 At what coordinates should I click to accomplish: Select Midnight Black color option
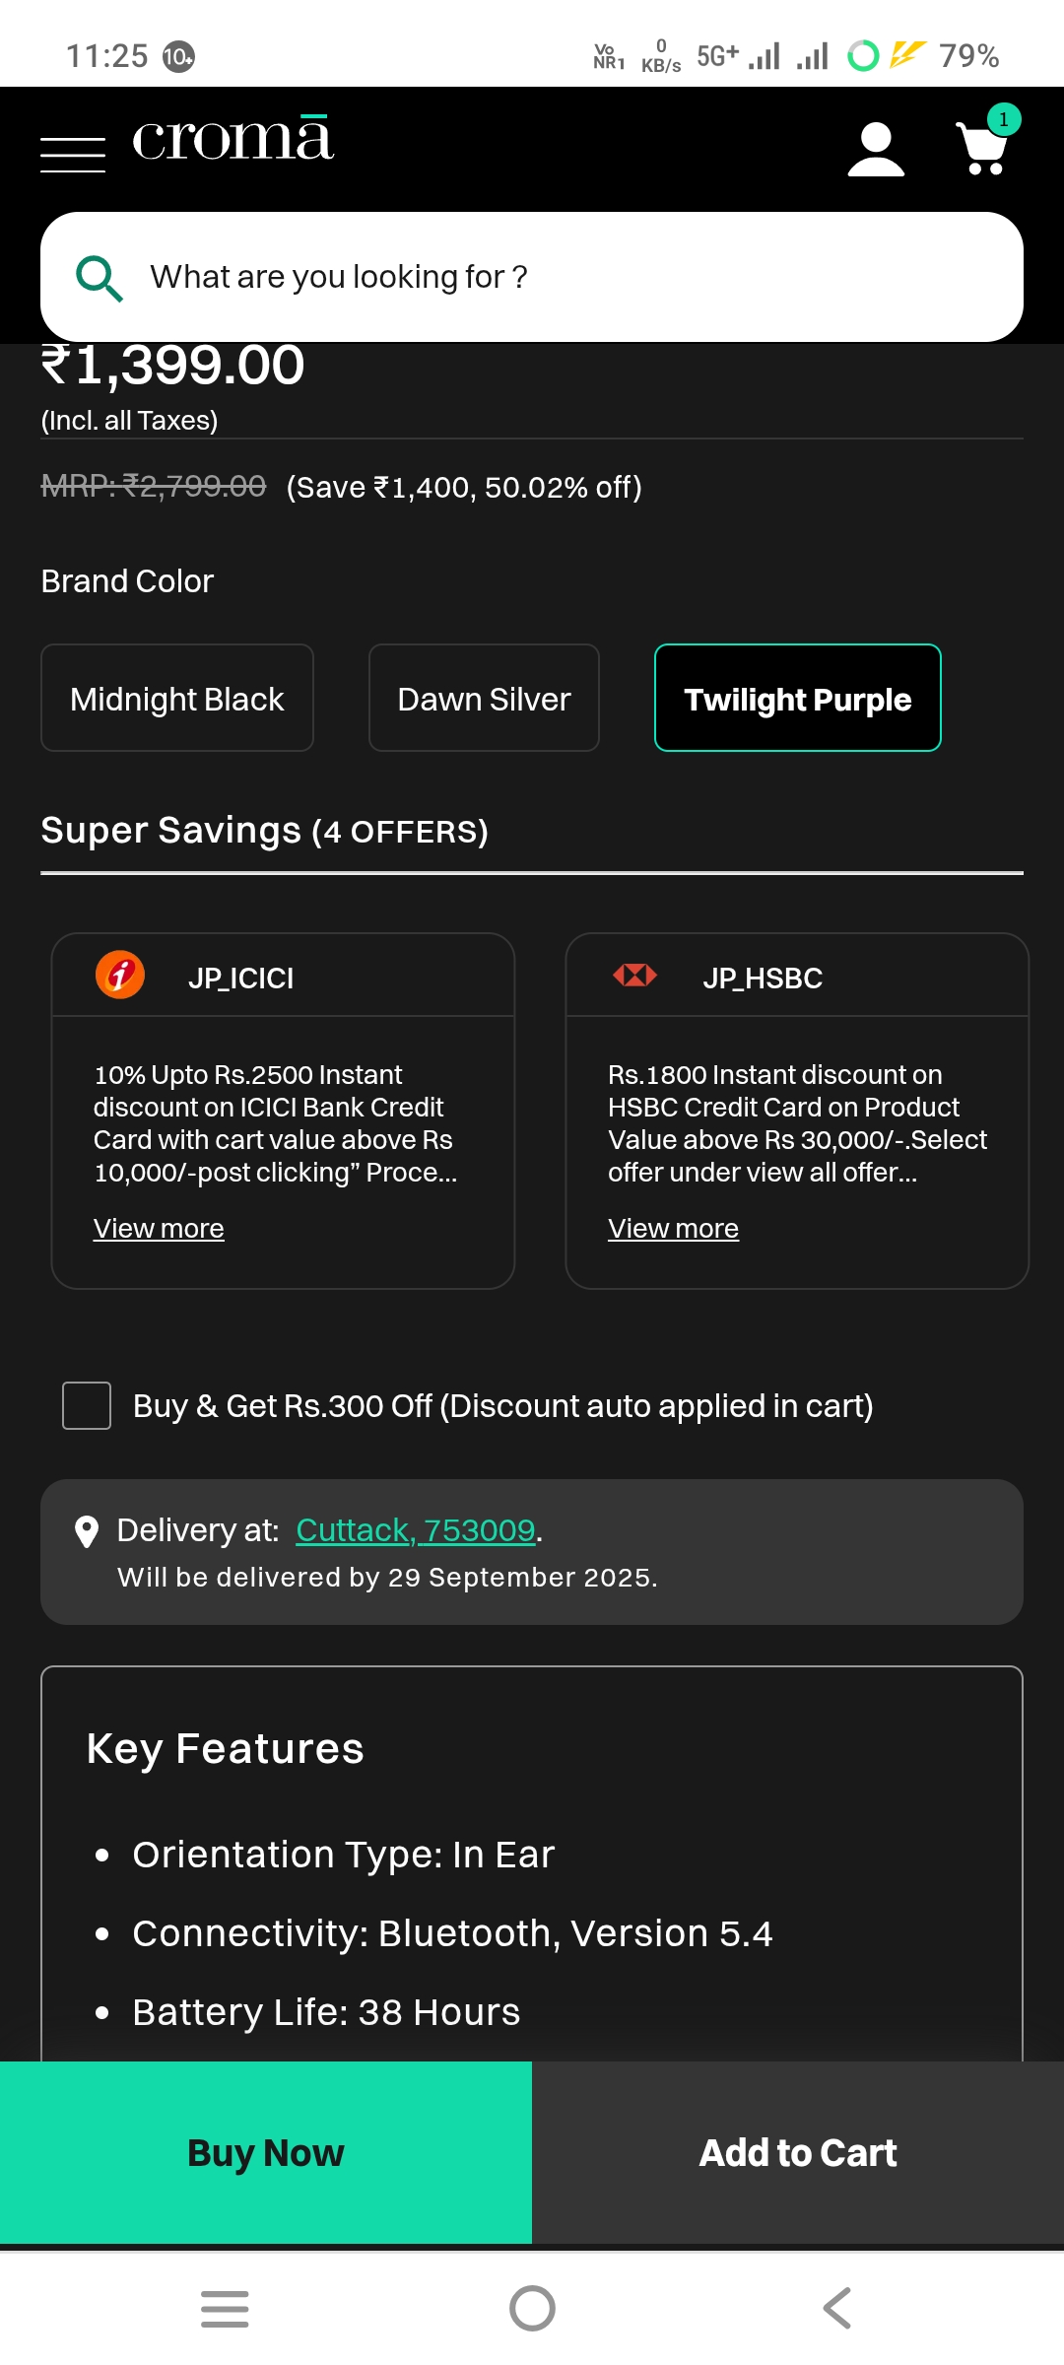click(x=177, y=699)
